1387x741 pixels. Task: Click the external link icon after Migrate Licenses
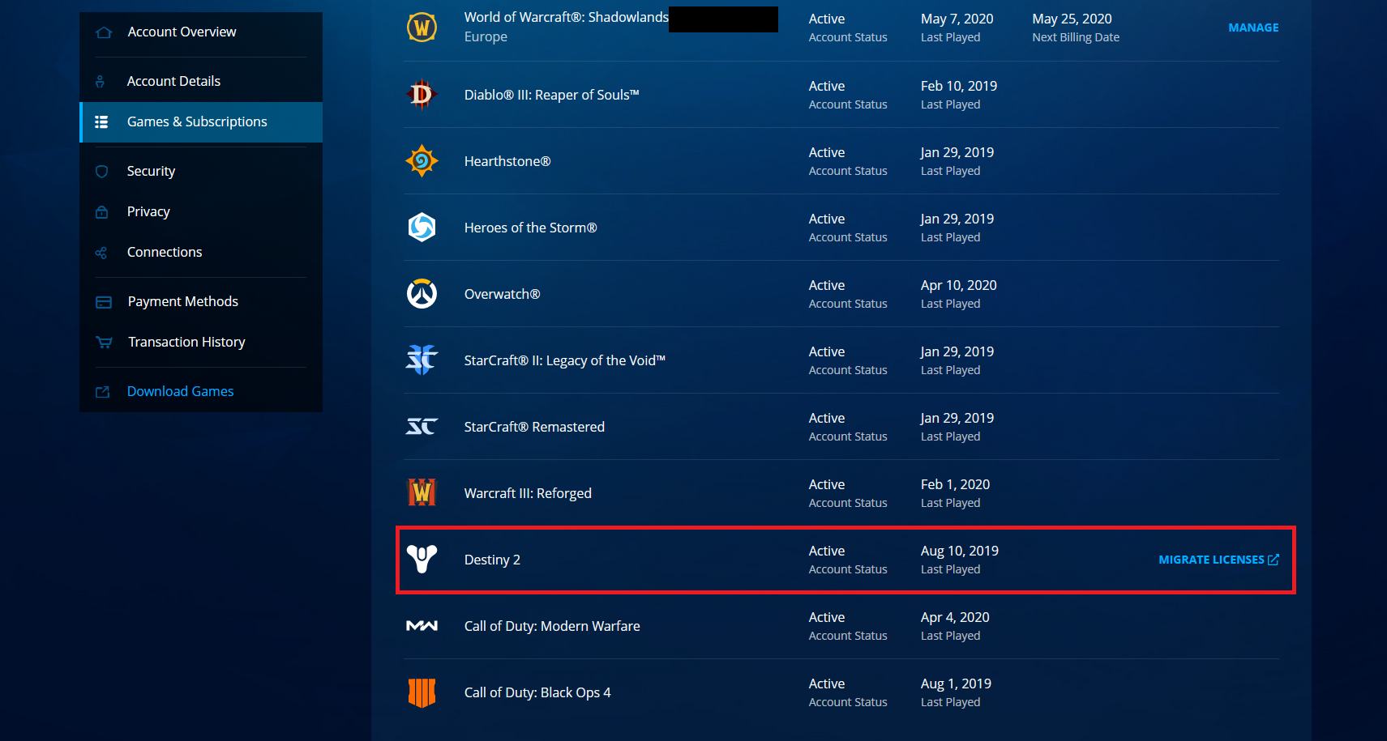[x=1274, y=560]
